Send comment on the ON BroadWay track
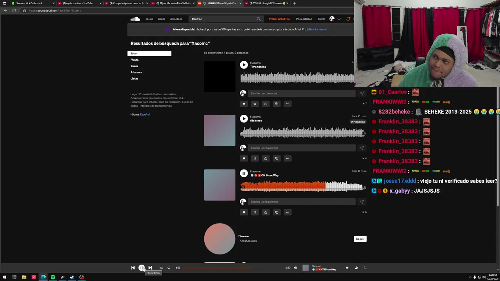Image resolution: width=500 pixels, height=281 pixels. click(361, 202)
